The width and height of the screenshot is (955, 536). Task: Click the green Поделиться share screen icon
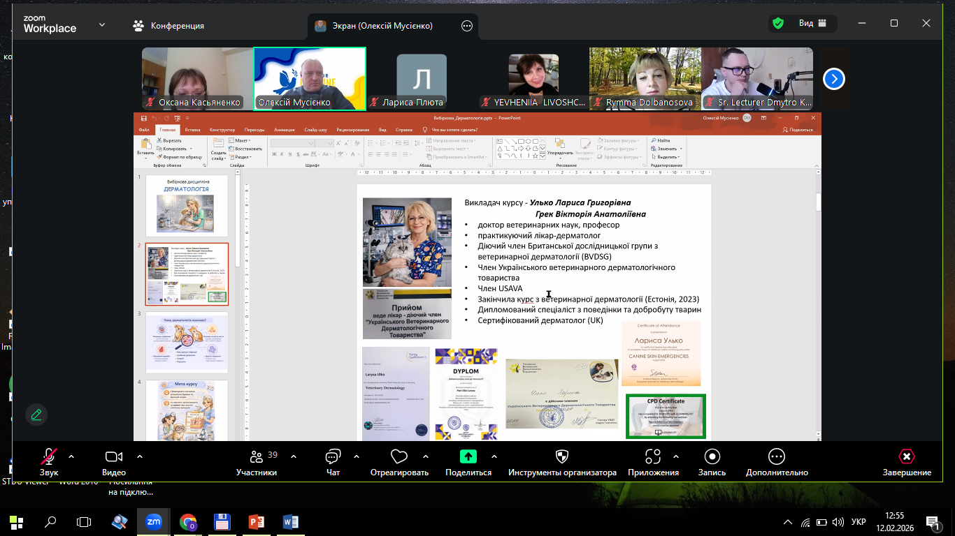(x=468, y=456)
